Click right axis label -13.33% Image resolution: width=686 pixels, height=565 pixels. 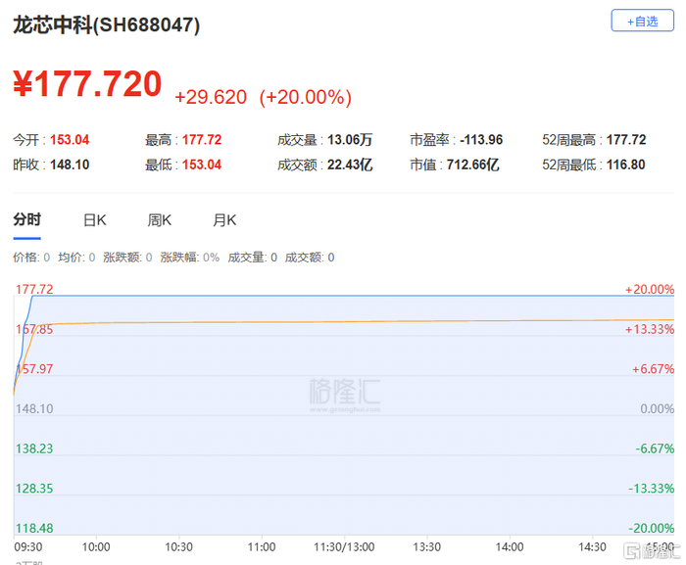point(651,489)
